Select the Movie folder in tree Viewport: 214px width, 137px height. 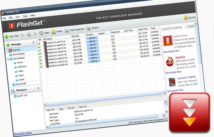click(20, 63)
